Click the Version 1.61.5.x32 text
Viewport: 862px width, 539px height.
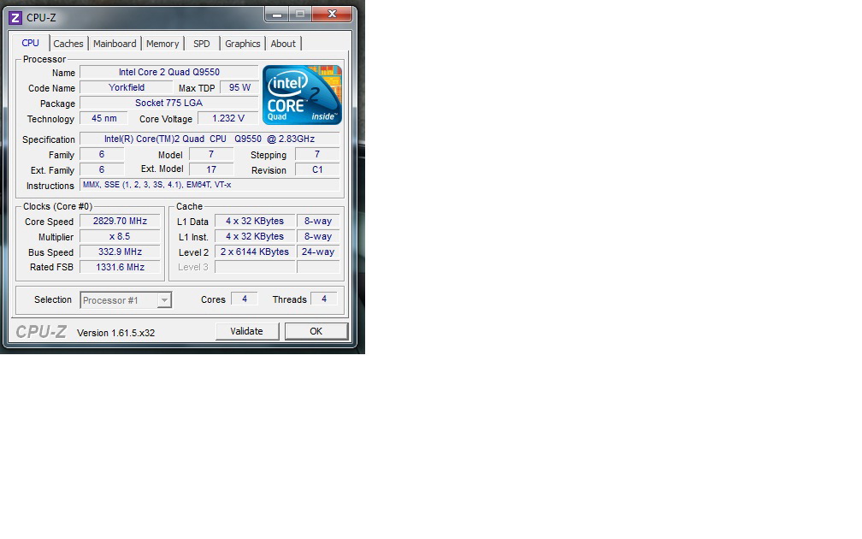pos(116,333)
